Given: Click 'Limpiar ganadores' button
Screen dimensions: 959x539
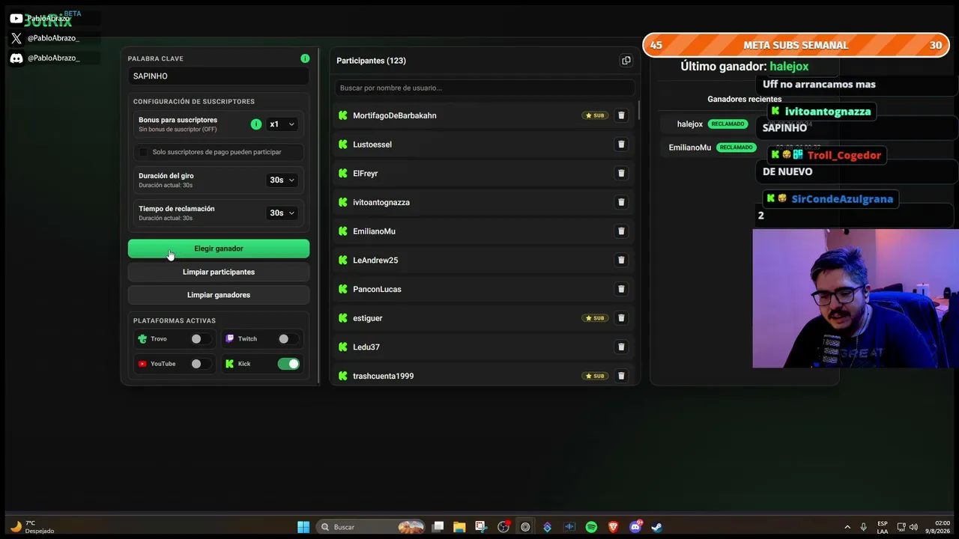Looking at the screenshot, I should pos(219,295).
